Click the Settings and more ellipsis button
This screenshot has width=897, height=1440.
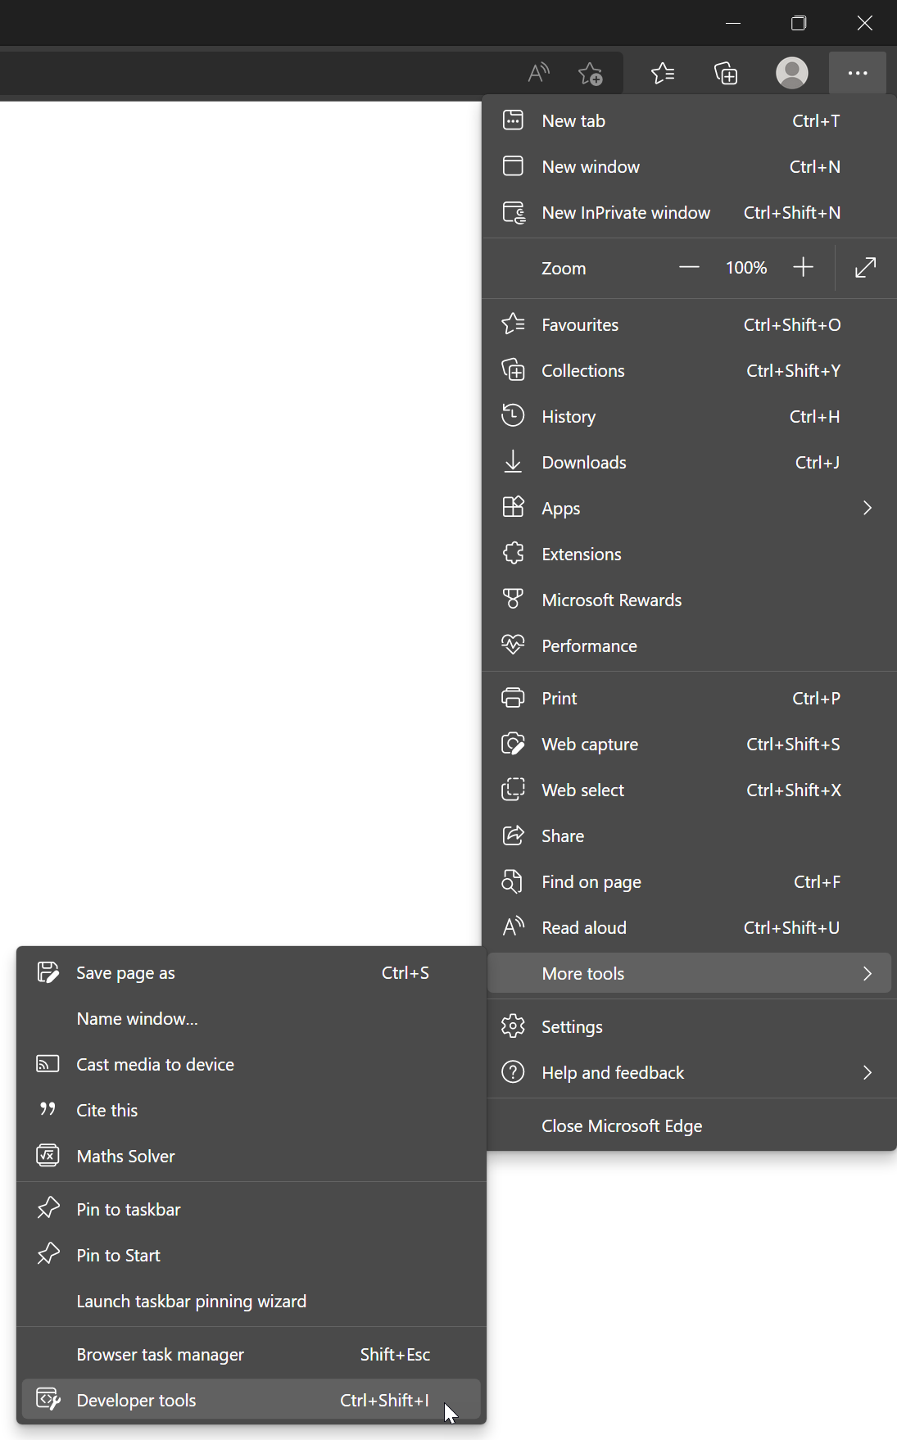tap(858, 73)
